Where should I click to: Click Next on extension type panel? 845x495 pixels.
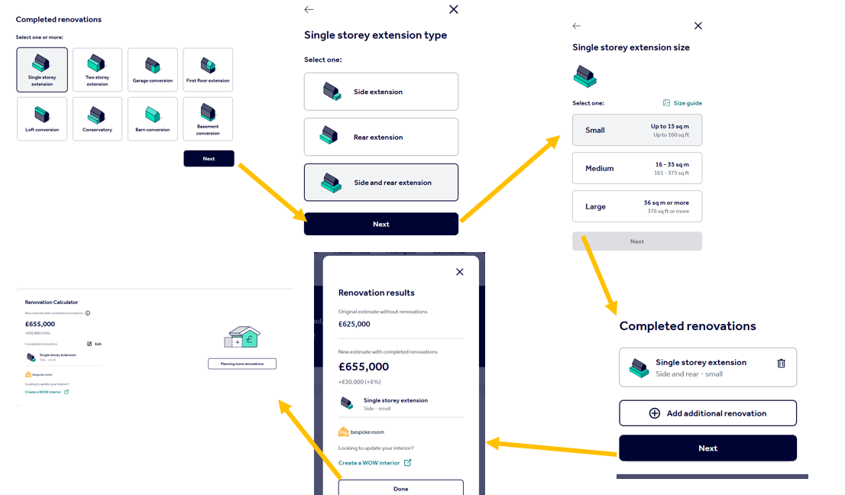coord(381,224)
